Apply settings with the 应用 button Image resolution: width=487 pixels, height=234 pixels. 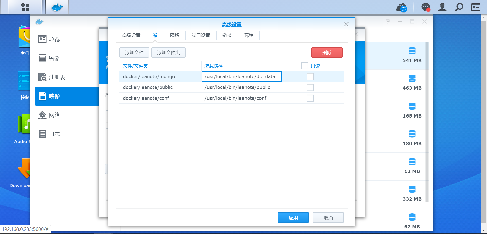pyautogui.click(x=293, y=217)
